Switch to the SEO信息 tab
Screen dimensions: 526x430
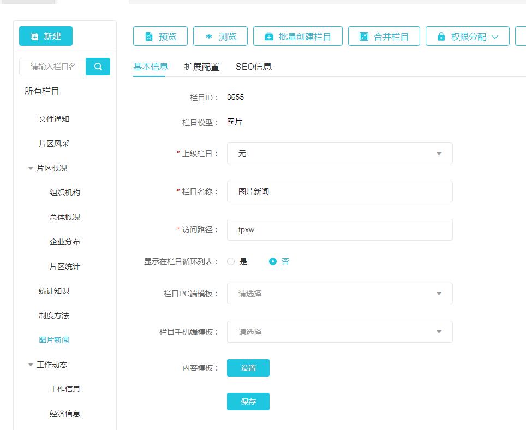[x=253, y=67]
